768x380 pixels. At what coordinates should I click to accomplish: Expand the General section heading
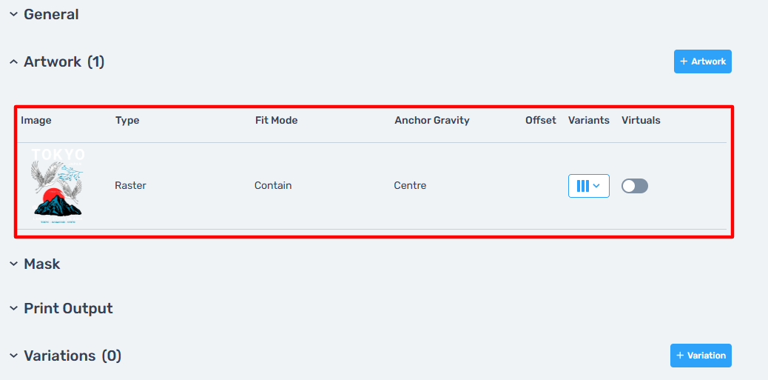point(51,14)
